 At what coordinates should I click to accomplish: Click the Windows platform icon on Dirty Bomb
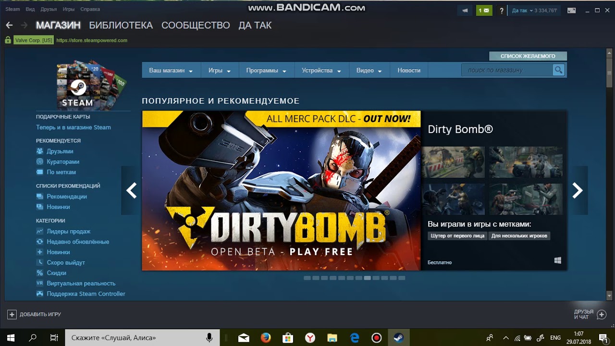click(557, 260)
